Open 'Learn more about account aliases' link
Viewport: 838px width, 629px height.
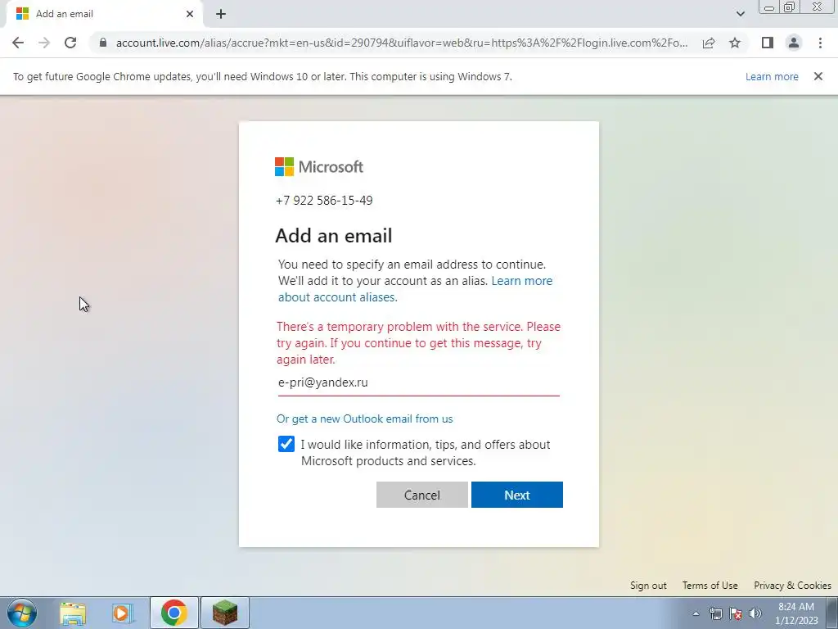[415, 289]
